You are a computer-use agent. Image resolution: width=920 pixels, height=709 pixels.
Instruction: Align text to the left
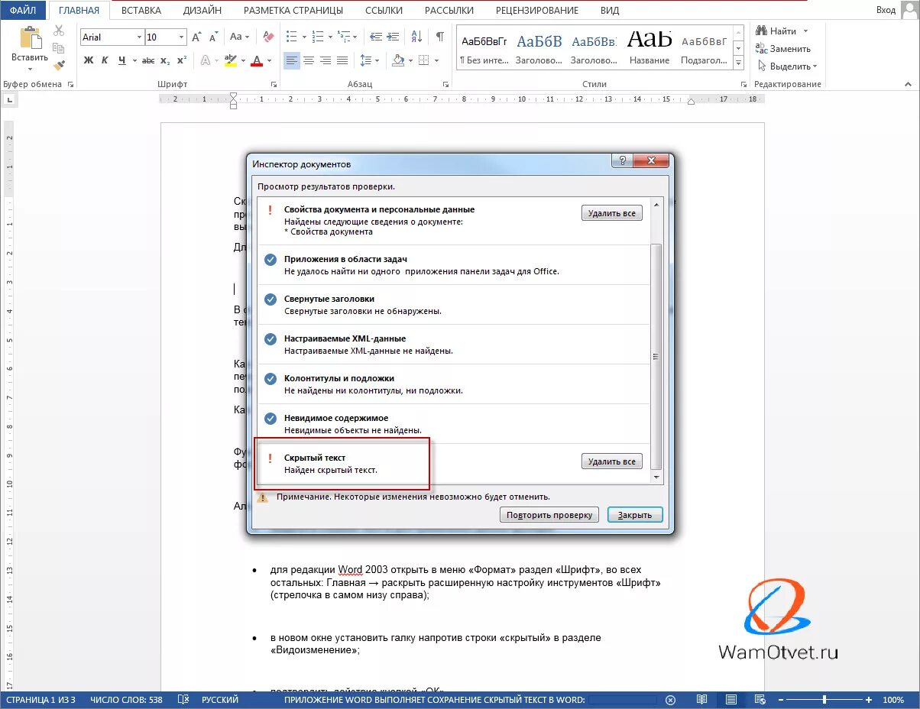coord(291,60)
